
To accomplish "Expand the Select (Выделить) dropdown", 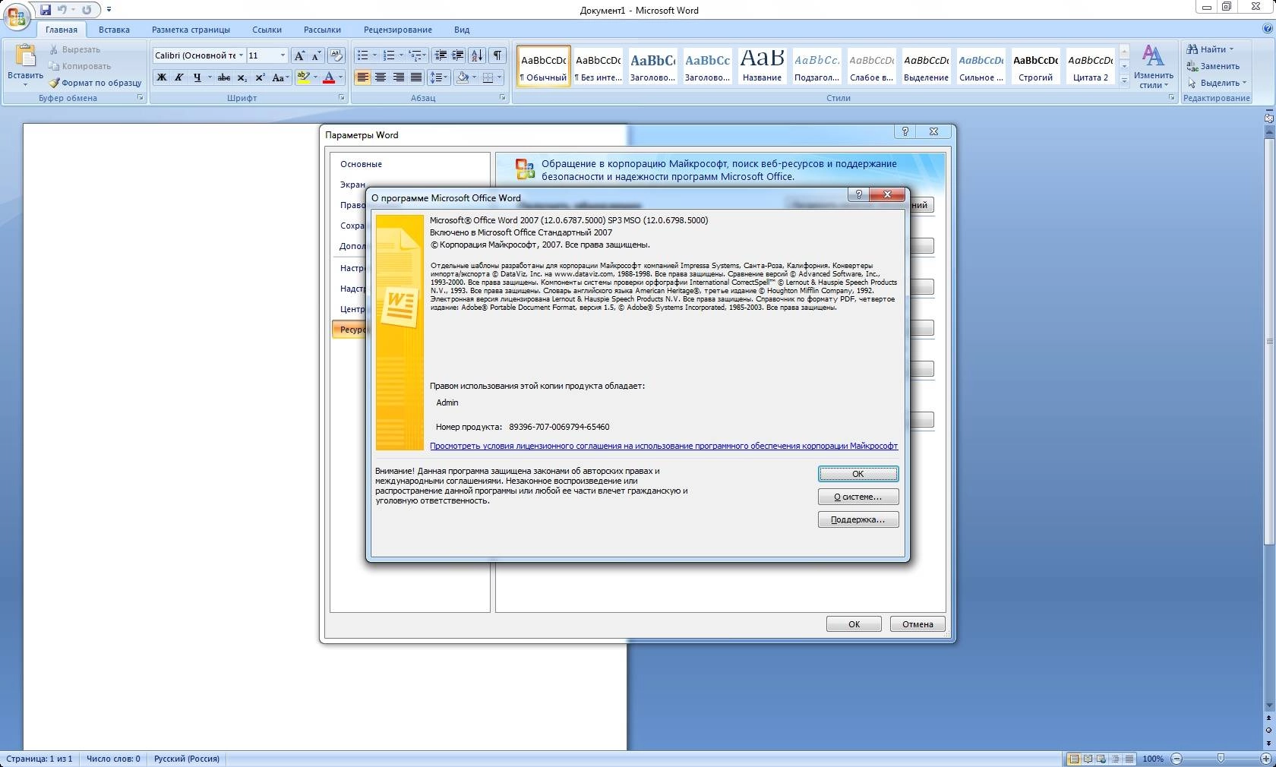I will (x=1244, y=83).
